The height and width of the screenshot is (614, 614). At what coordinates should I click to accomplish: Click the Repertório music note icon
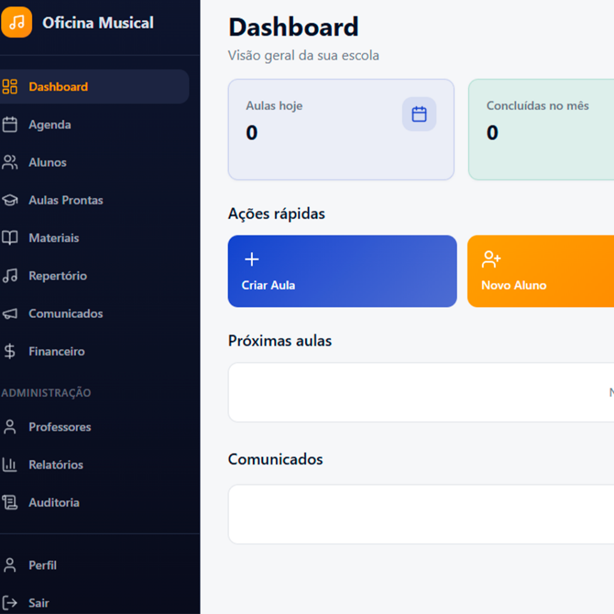(10, 276)
